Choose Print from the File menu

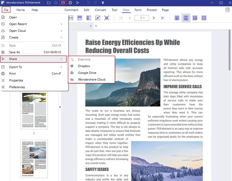(34, 74)
